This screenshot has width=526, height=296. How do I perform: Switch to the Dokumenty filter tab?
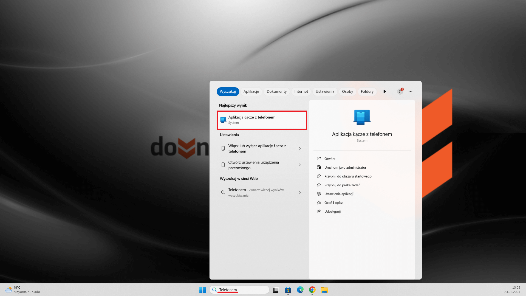click(x=276, y=91)
